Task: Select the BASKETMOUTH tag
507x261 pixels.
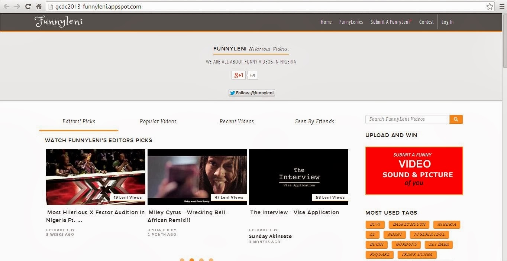Action: (409, 225)
